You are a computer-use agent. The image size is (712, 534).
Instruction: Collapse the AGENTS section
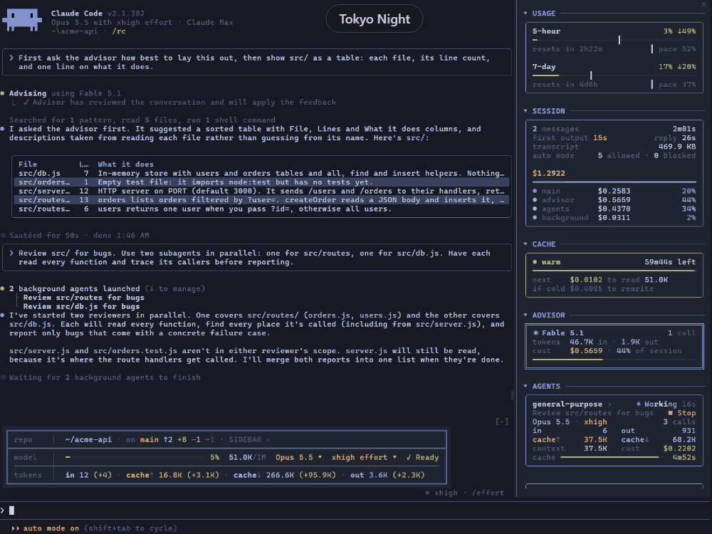[x=525, y=386]
